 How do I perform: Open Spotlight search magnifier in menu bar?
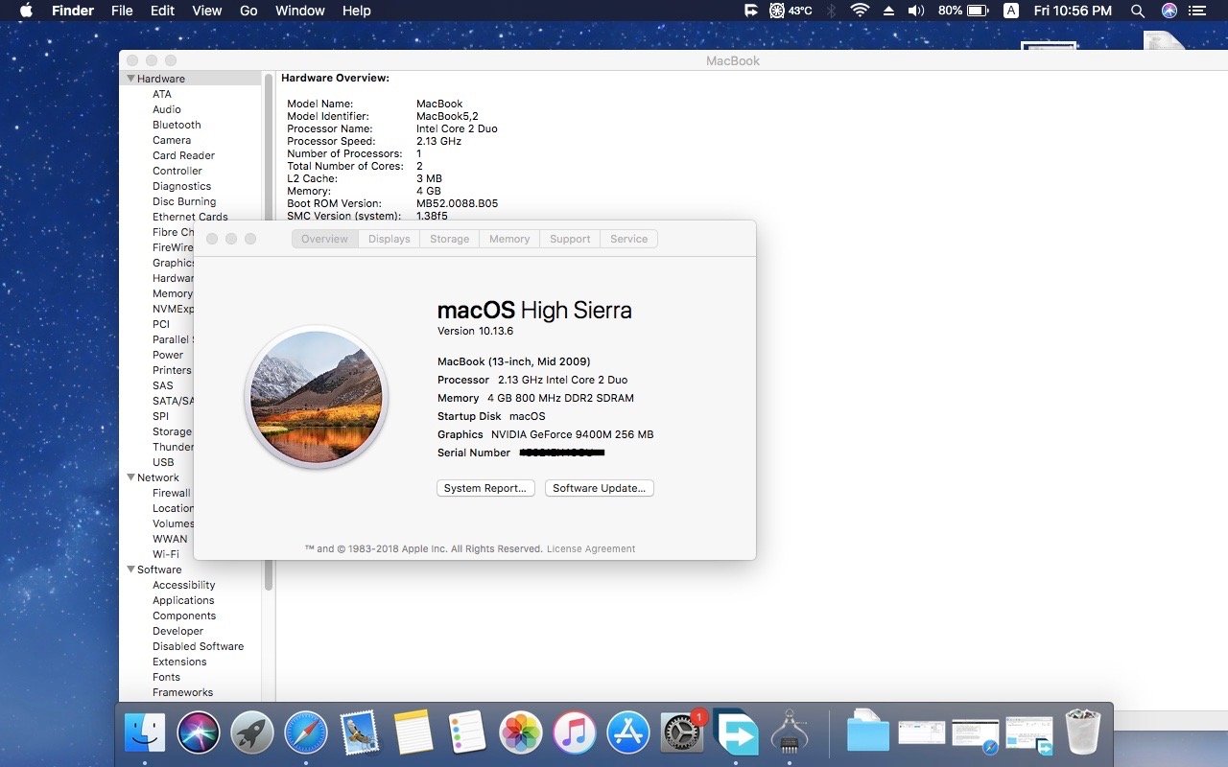[1138, 11]
